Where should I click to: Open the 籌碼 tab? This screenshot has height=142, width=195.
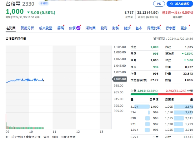click(61, 28)
